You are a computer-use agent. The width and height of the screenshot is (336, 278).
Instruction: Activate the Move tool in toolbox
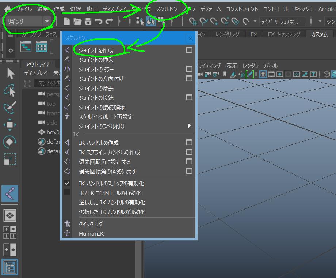coord(10,125)
